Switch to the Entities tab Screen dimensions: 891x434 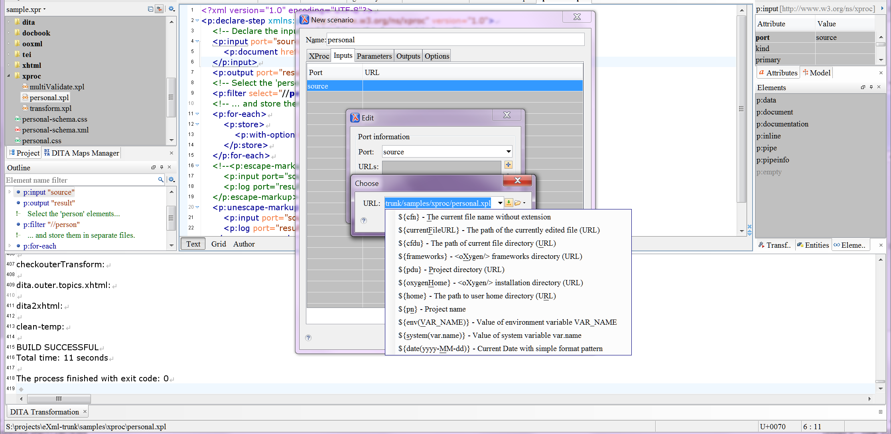(813, 245)
